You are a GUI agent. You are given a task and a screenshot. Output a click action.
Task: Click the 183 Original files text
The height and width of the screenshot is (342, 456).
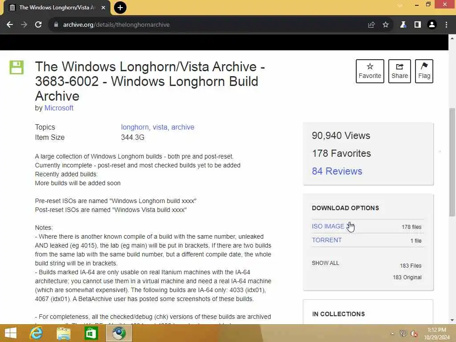coord(407,277)
